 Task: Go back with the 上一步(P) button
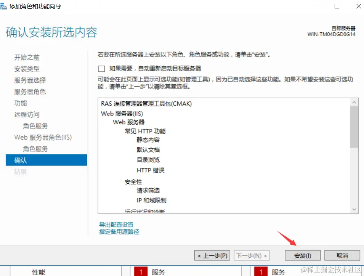212,255
